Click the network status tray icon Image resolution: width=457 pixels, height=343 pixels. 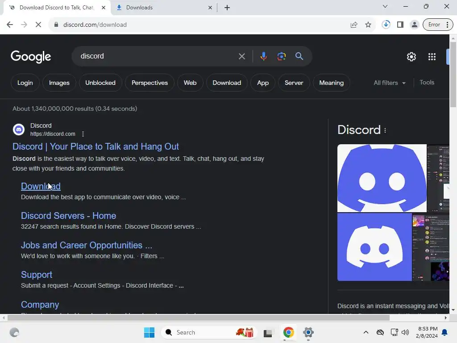click(394, 332)
